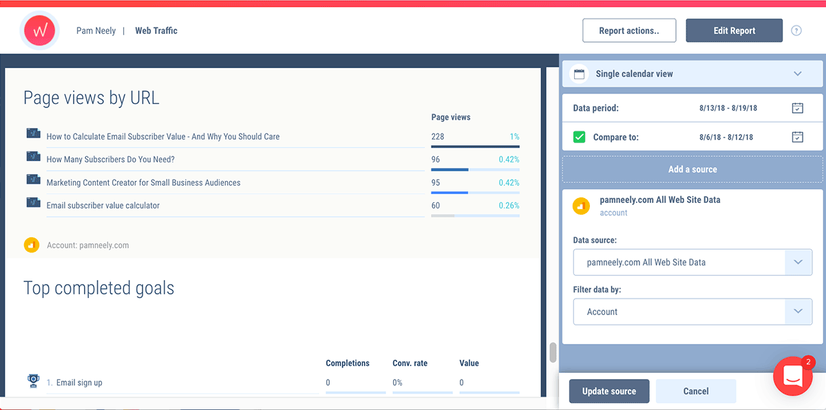Select 'Marketing Content Creator for Small Business Audiences' text

click(144, 183)
